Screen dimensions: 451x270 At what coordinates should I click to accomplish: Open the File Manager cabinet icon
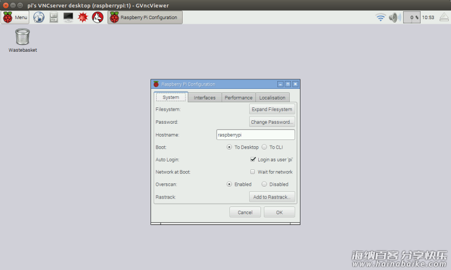click(x=54, y=17)
